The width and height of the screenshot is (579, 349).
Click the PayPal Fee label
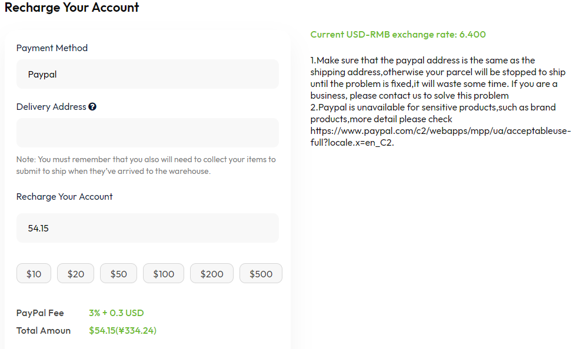(x=40, y=313)
